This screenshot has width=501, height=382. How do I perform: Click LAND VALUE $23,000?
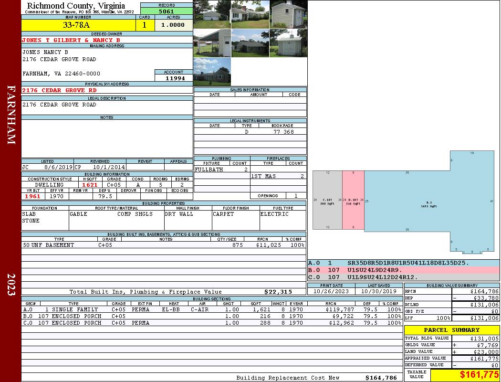tap(486, 352)
